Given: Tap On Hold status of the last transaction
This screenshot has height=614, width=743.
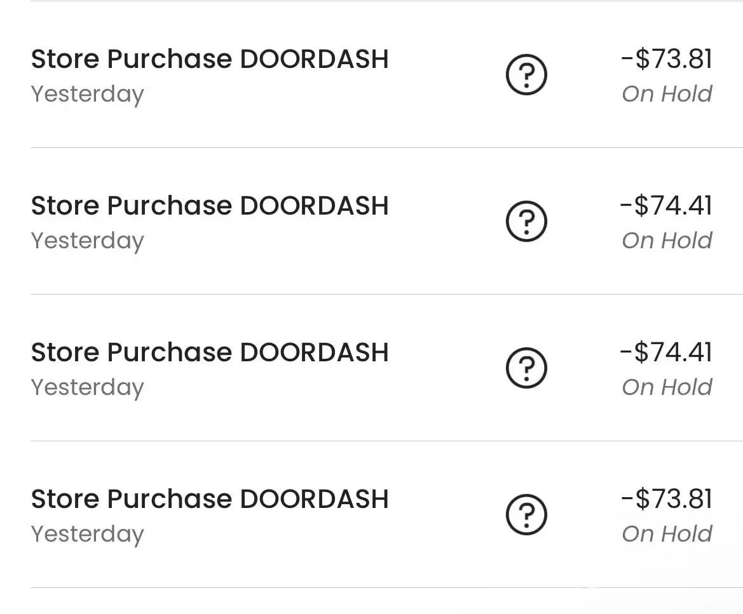Looking at the screenshot, I should [x=667, y=534].
